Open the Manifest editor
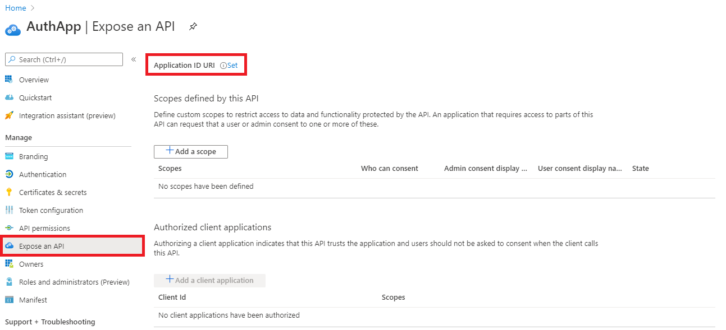Image resolution: width=726 pixels, height=330 pixels. [33, 299]
